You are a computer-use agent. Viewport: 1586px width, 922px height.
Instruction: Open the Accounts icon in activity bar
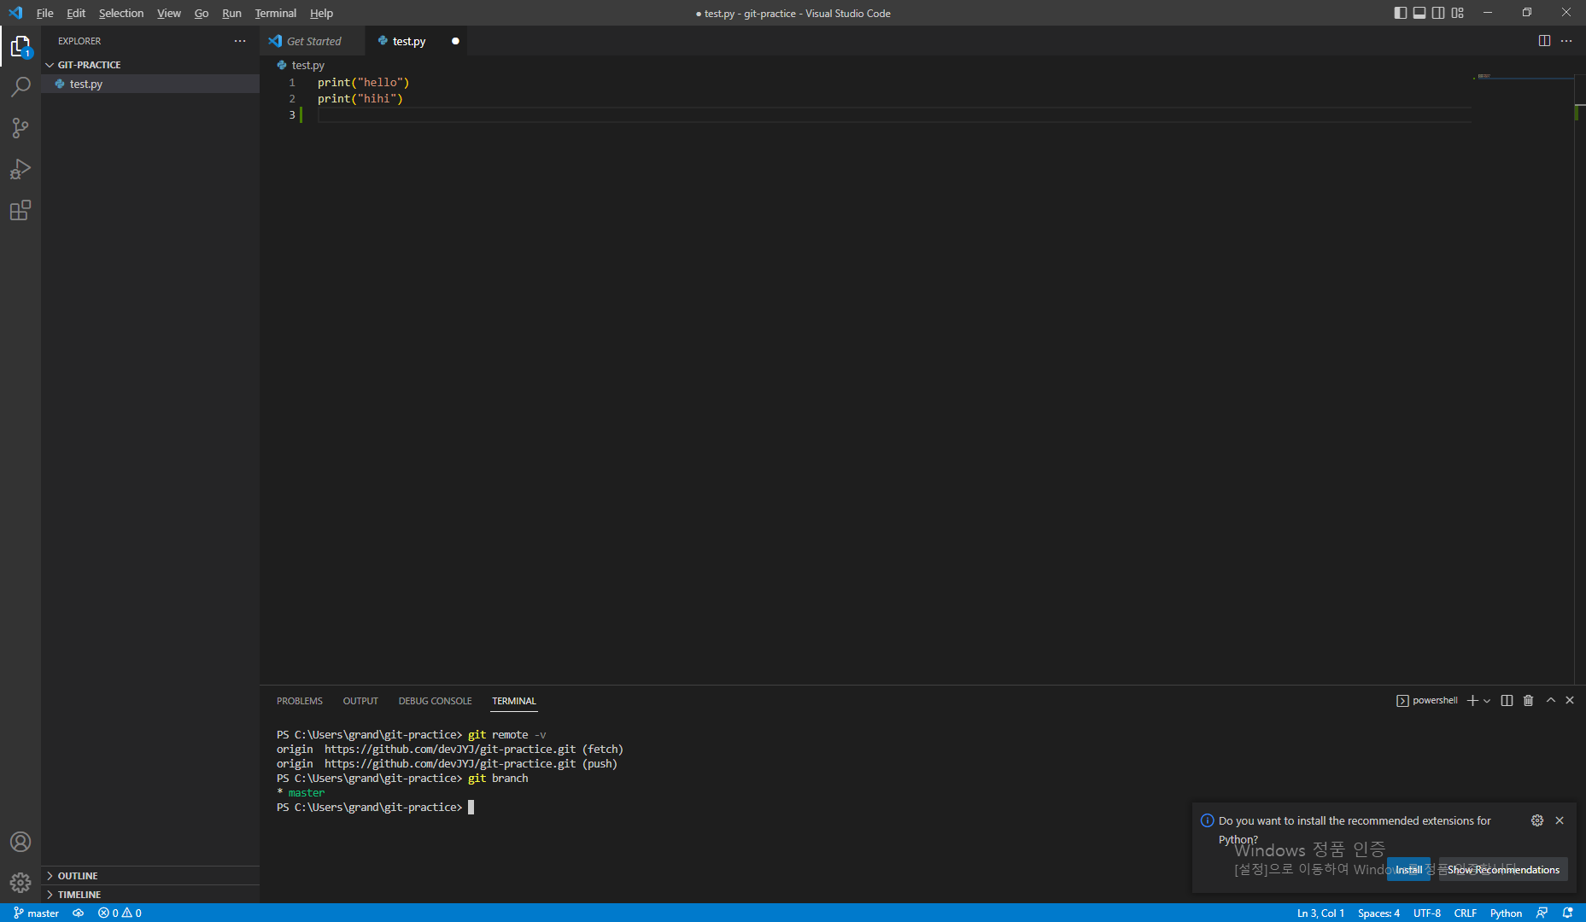pos(20,842)
